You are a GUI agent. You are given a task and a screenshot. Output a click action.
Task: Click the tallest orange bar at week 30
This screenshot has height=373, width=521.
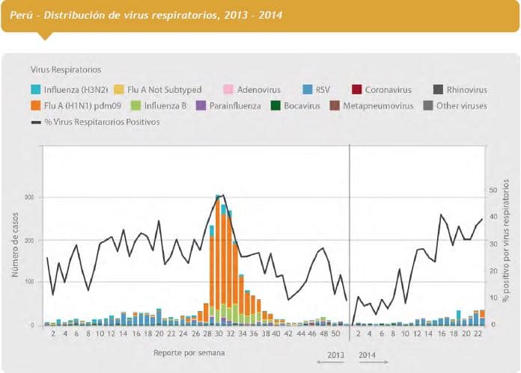pyautogui.click(x=218, y=254)
